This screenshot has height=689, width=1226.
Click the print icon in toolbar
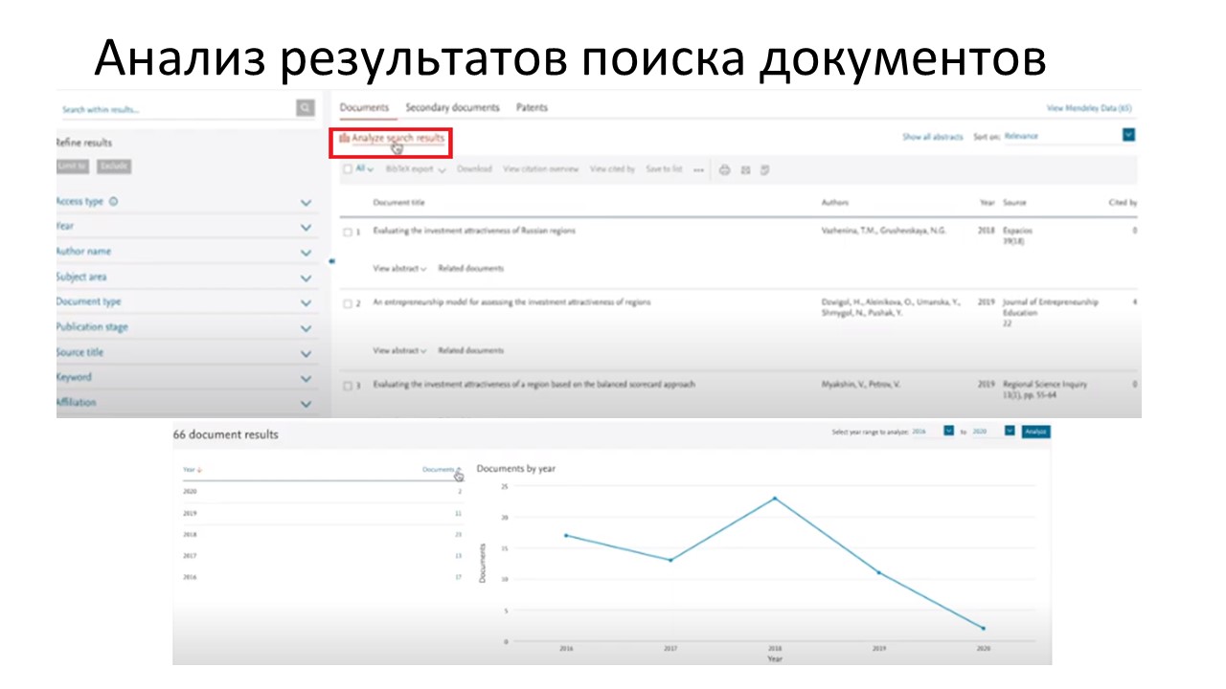coord(724,170)
